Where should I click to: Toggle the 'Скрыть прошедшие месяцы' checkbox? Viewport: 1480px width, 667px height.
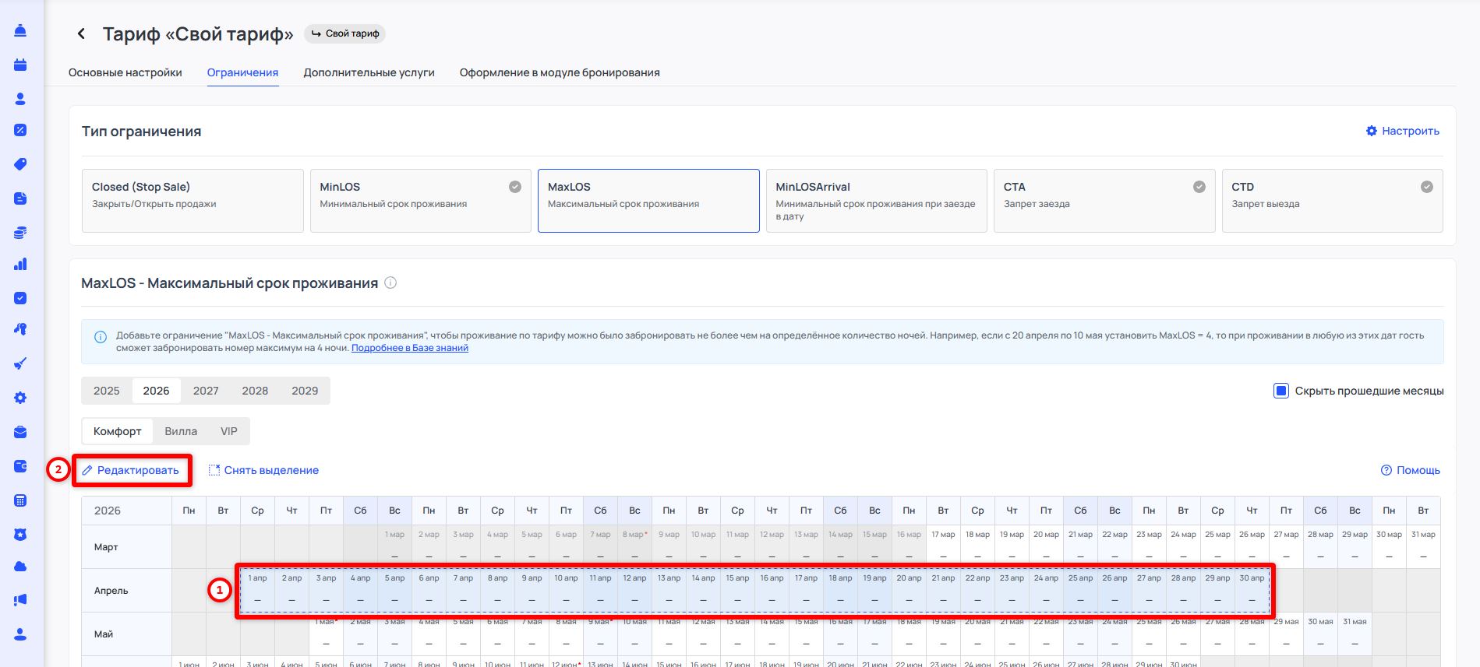point(1280,391)
